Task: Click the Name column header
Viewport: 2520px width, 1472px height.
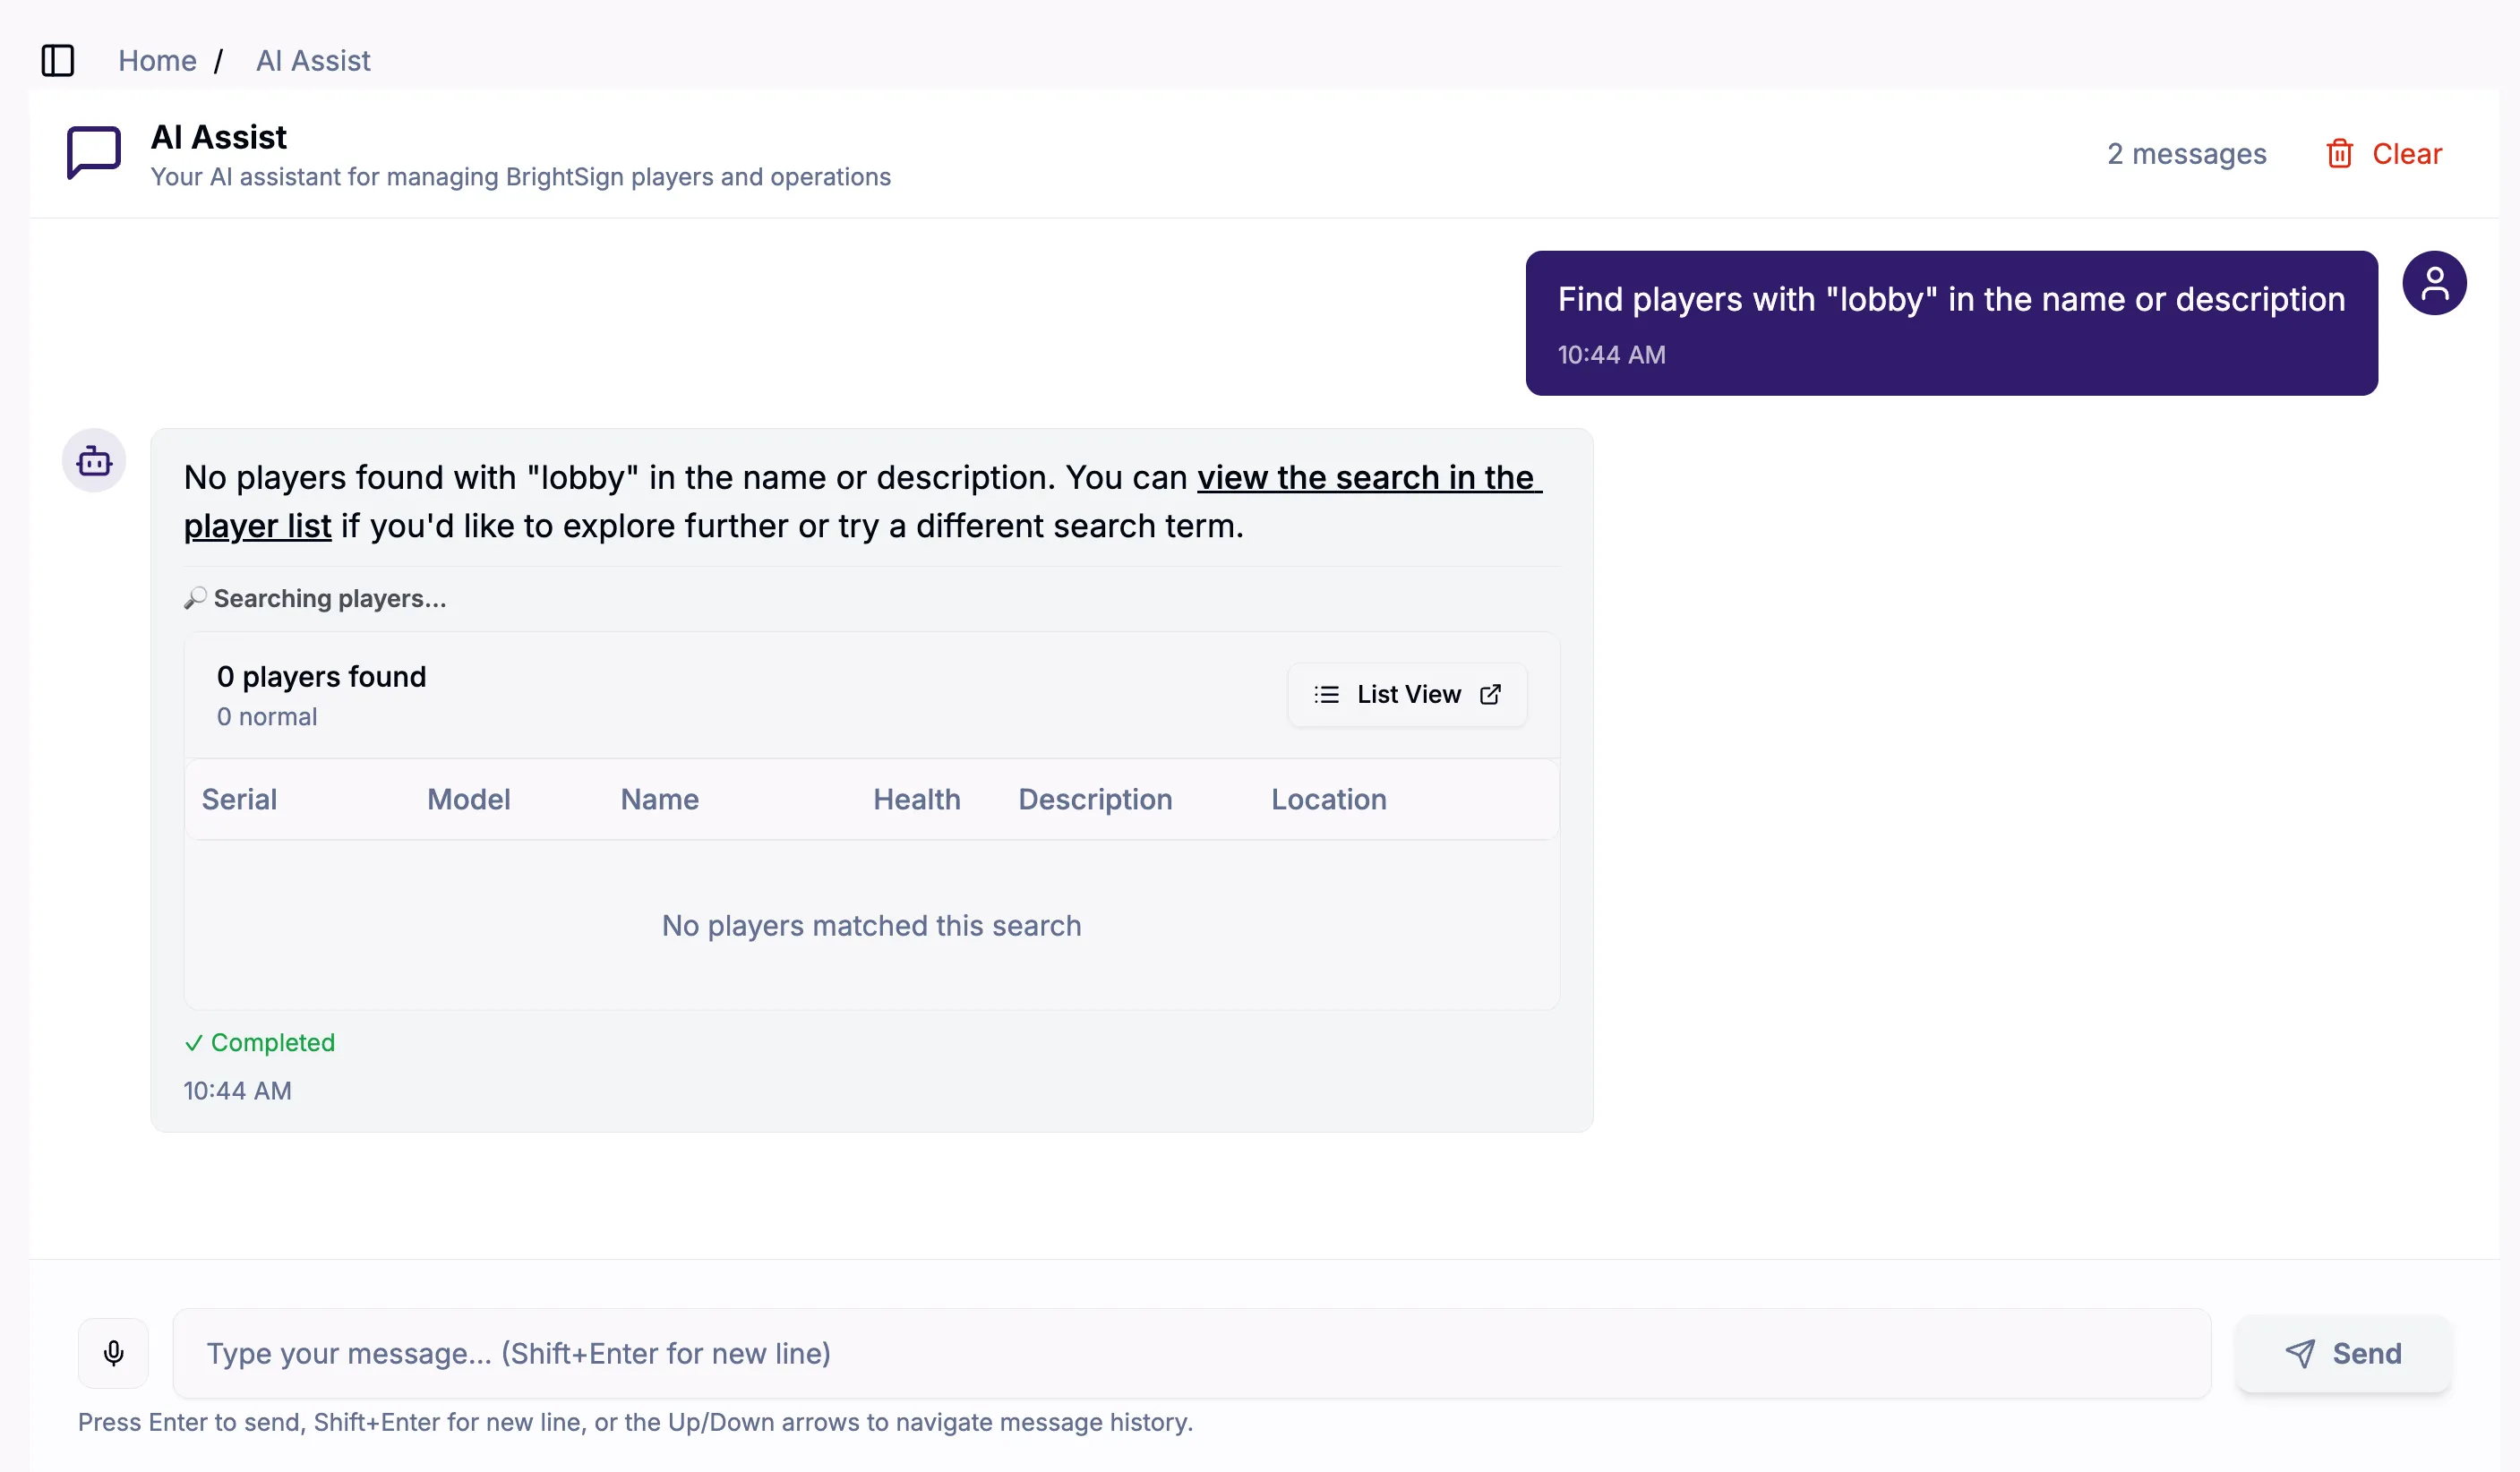Action: pyautogui.click(x=659, y=799)
